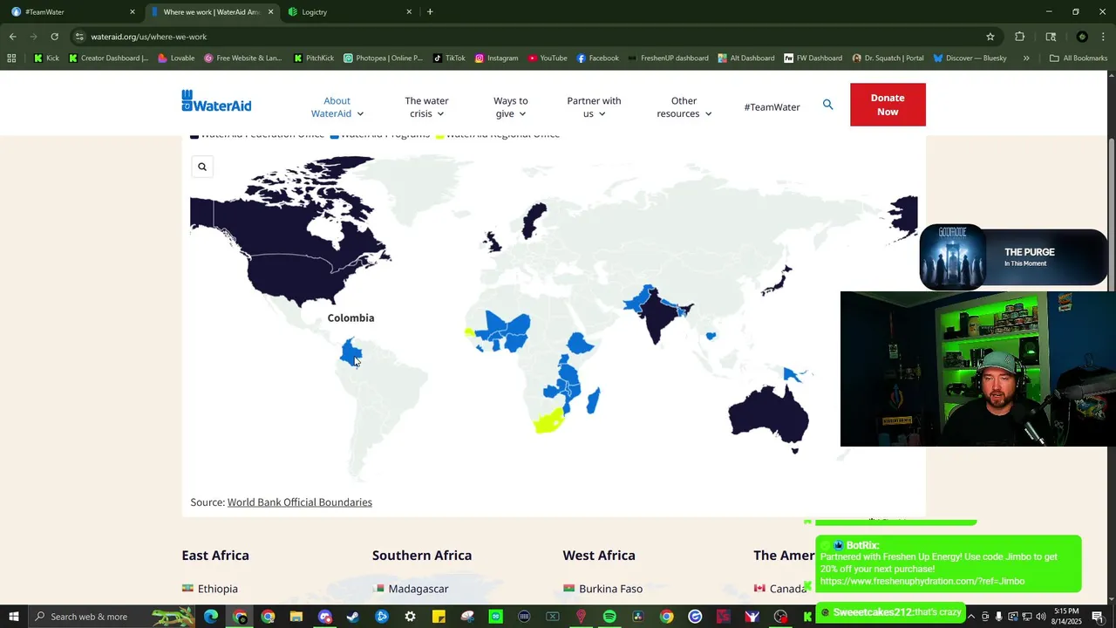This screenshot has width=1116, height=628.
Task: Open the Instagram bookmark
Action: [x=496, y=58]
